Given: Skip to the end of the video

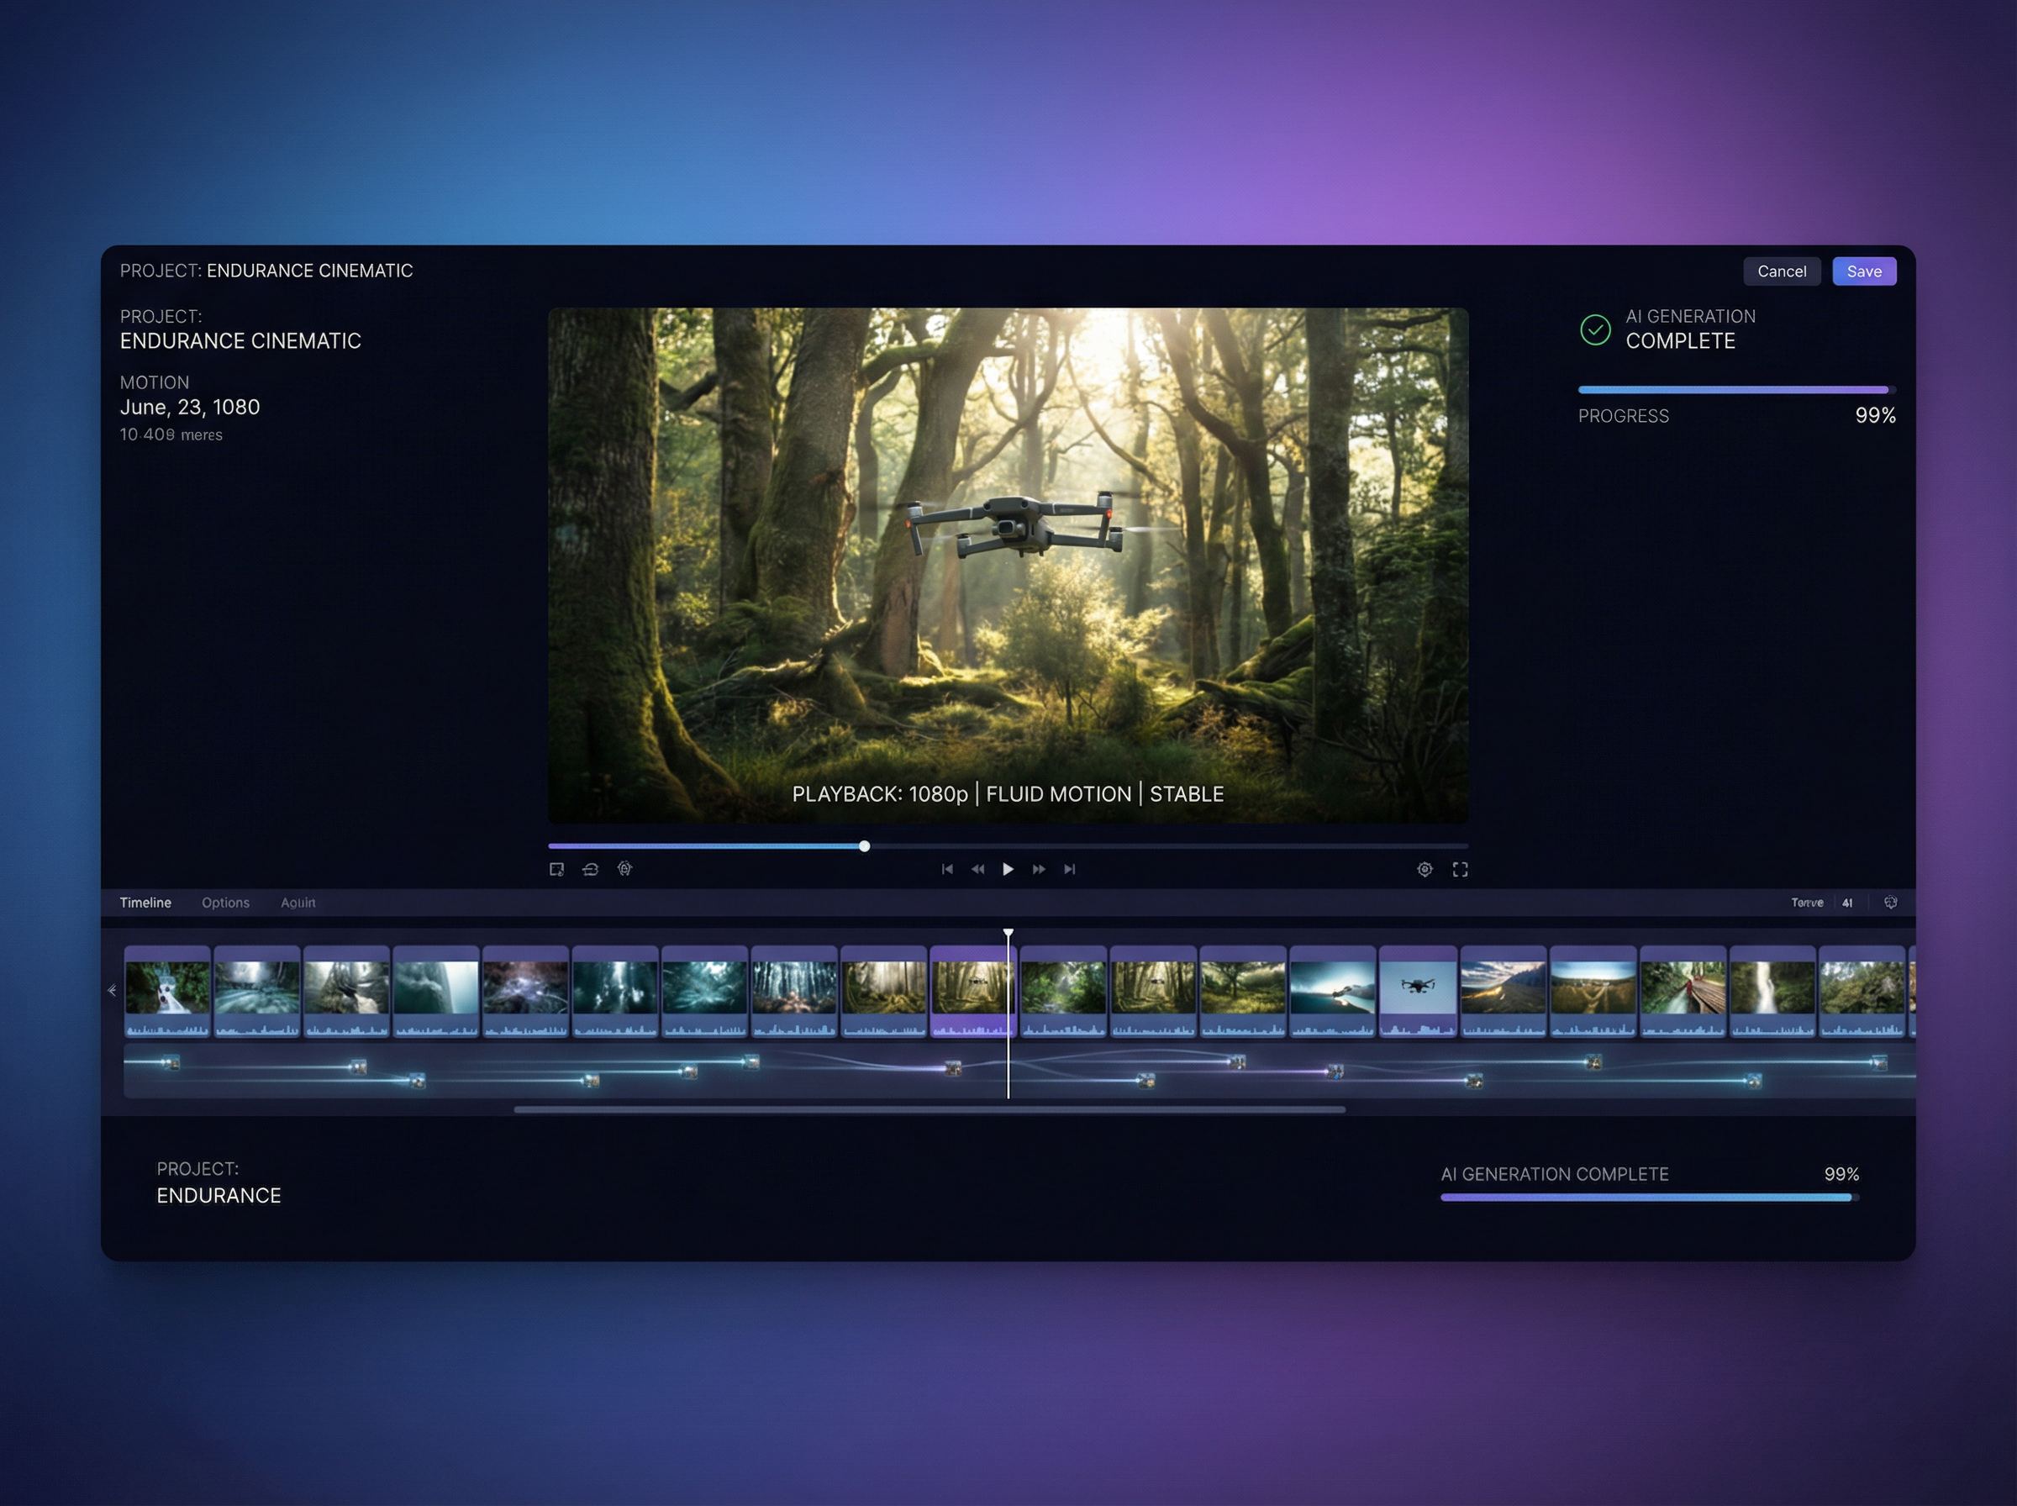Looking at the screenshot, I should tap(1069, 869).
